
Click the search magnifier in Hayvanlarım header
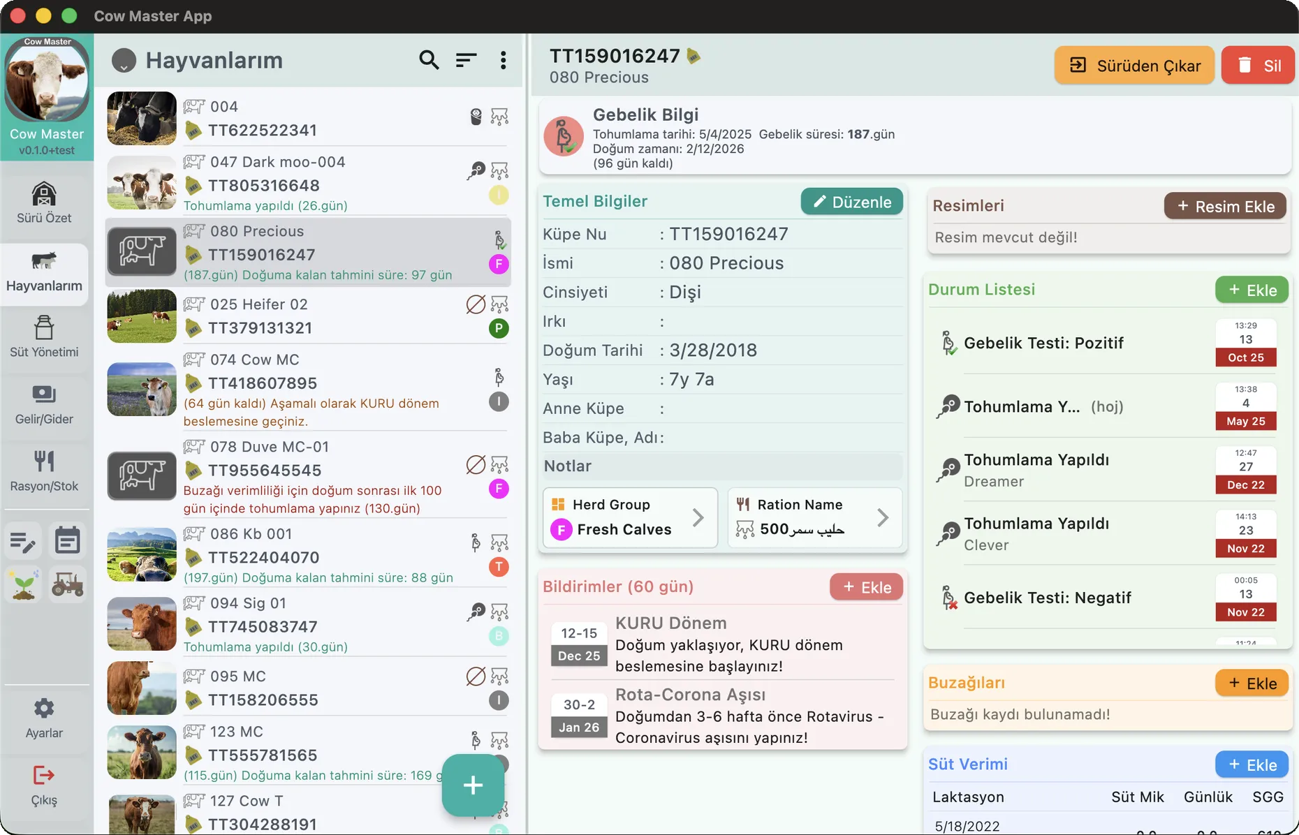429,60
